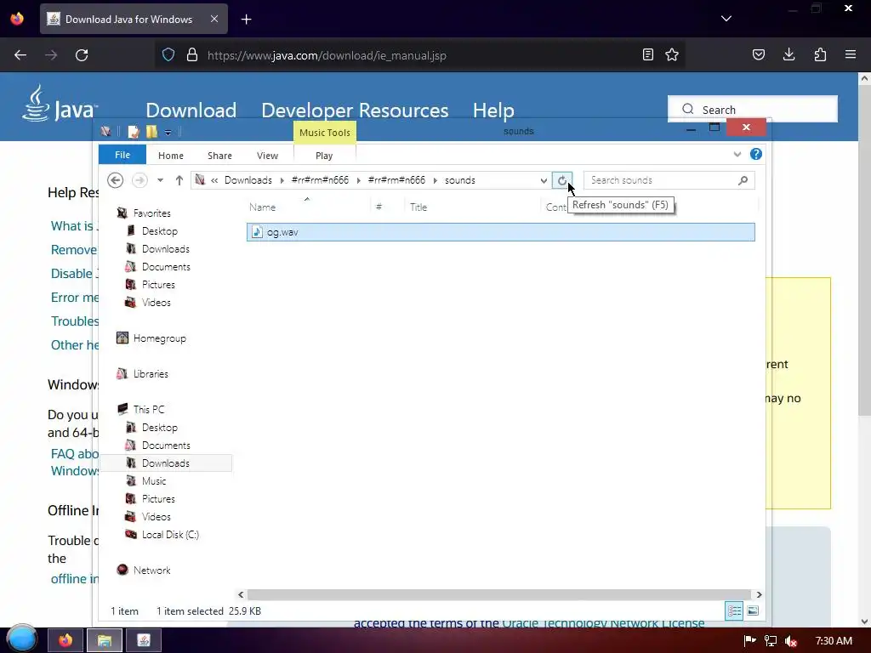The height and width of the screenshot is (653, 871).
Task: Click the Start orb on taskbar
Action: click(21, 639)
